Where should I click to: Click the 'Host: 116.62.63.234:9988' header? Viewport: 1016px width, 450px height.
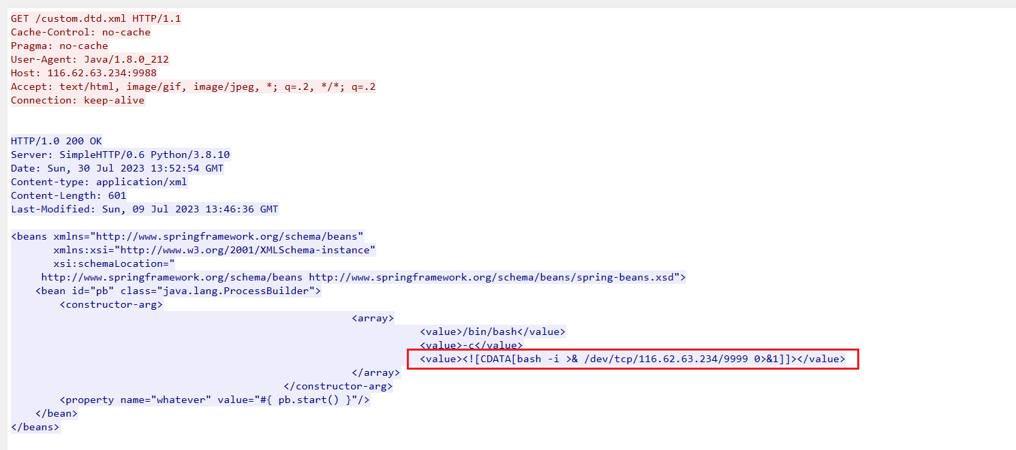point(84,73)
